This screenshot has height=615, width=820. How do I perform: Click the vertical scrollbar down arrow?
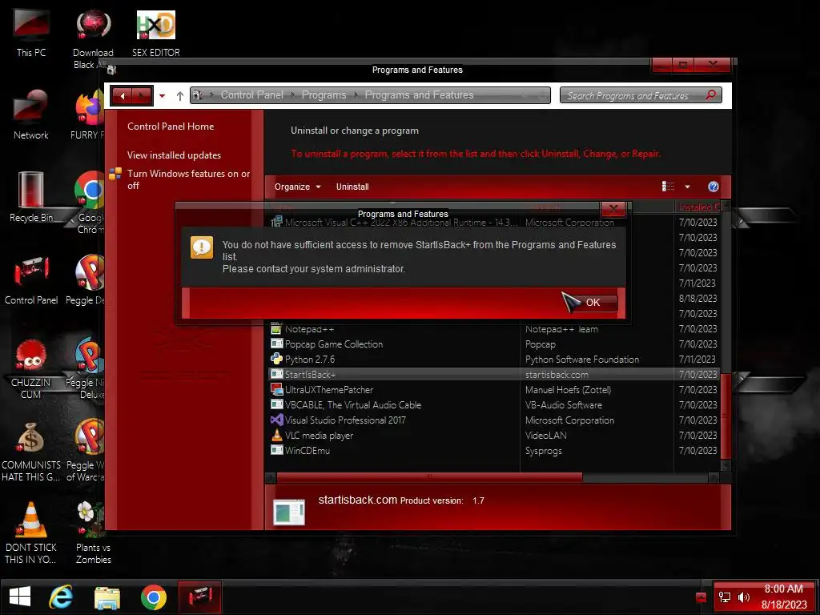726,465
